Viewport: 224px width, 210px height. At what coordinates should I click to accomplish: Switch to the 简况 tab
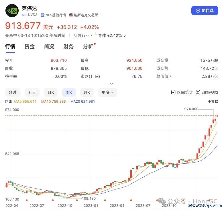(49, 47)
